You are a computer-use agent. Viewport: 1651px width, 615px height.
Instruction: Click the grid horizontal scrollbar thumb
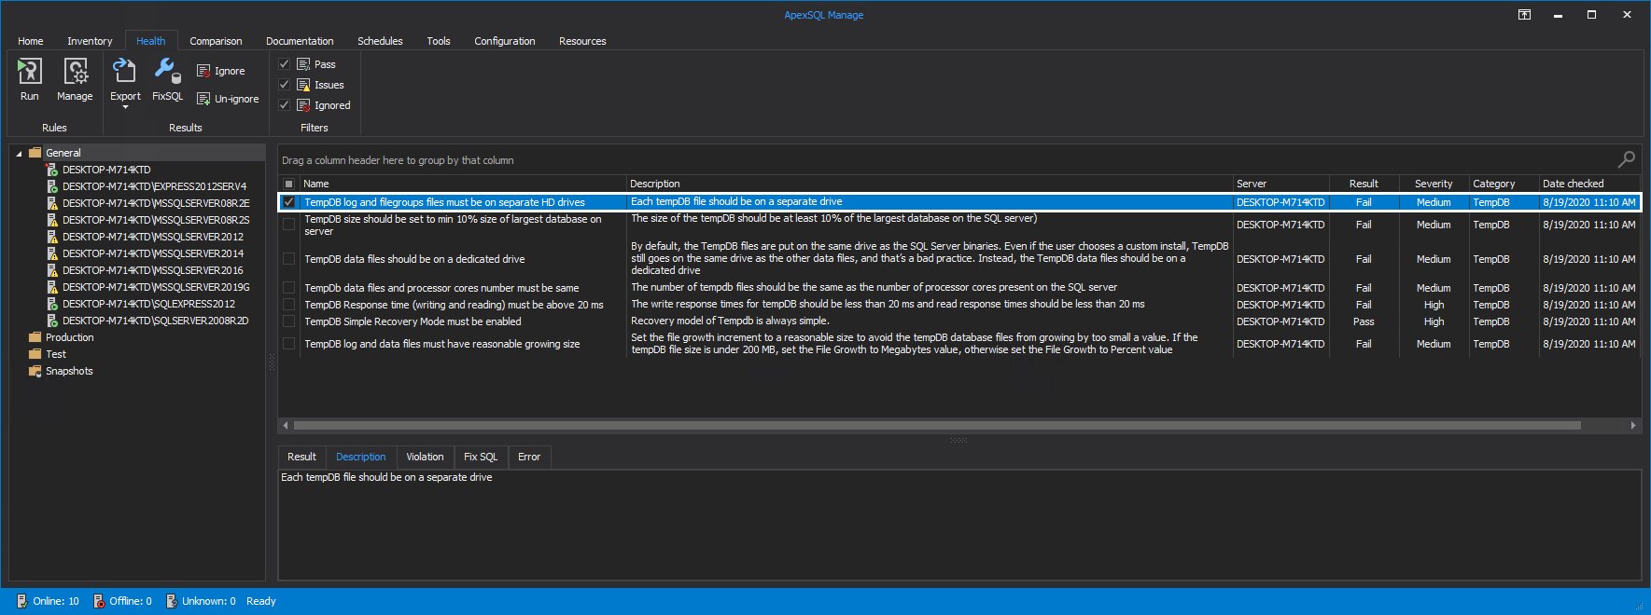pos(937,425)
